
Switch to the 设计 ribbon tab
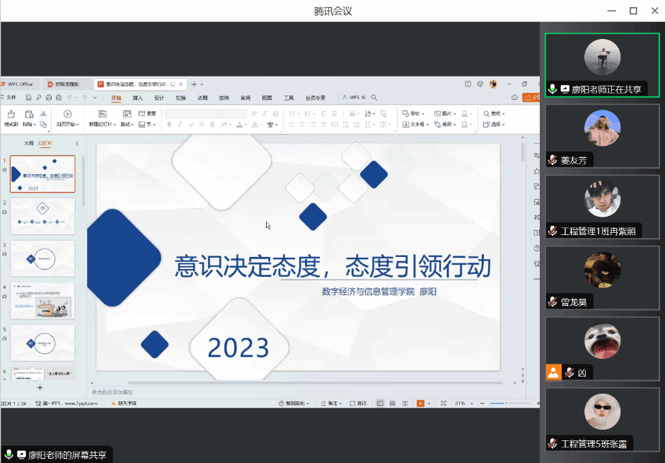point(159,98)
